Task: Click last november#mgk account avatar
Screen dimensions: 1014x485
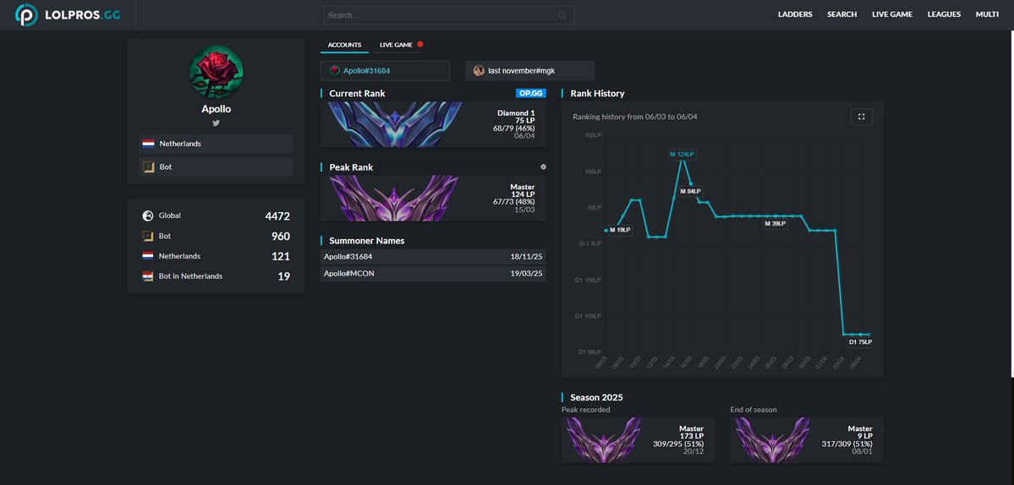Action: click(479, 71)
